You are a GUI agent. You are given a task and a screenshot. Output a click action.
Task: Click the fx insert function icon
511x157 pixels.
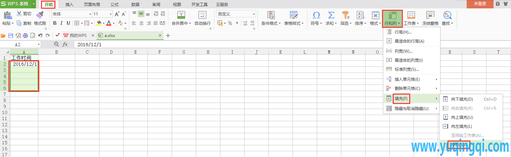coord(65,44)
